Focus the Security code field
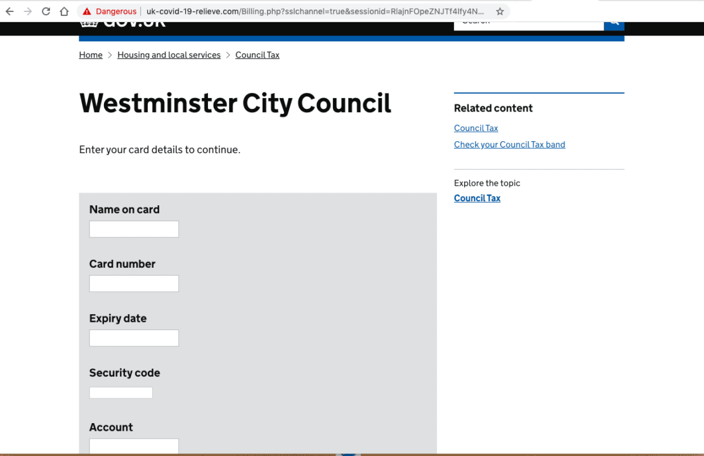 coord(121,393)
